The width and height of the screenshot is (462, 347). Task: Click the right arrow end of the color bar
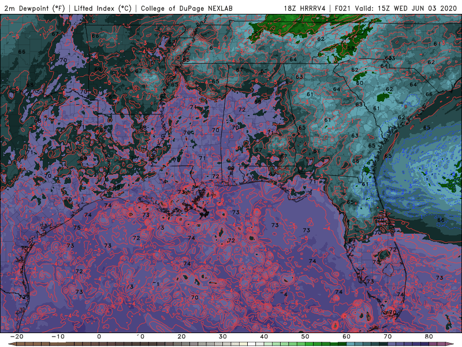(451, 344)
